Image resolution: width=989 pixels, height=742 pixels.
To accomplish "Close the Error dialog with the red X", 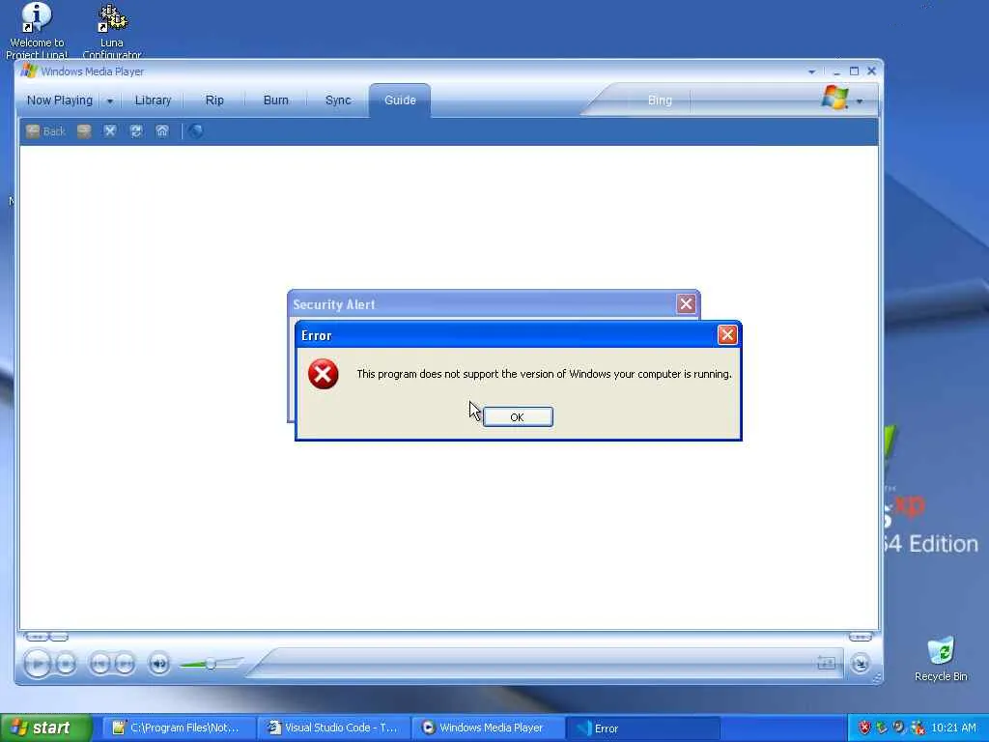I will (726, 335).
